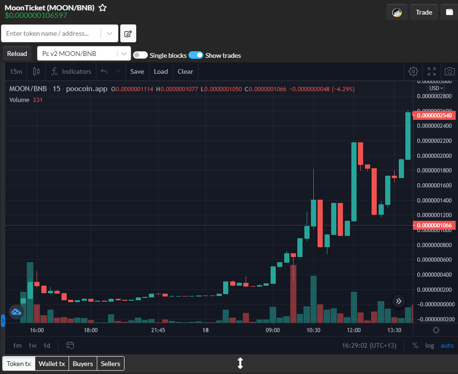Screen dimensions: 458x374
Task: Select the Token tx tab
Action: [19, 364]
